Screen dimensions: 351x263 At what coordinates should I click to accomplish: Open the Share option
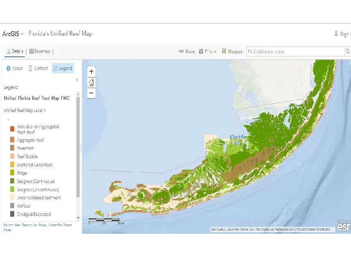tap(187, 52)
